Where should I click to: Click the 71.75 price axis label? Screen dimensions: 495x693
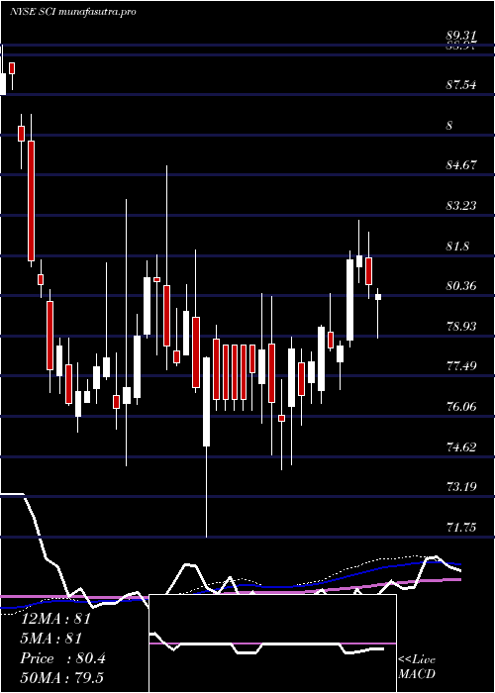(462, 528)
